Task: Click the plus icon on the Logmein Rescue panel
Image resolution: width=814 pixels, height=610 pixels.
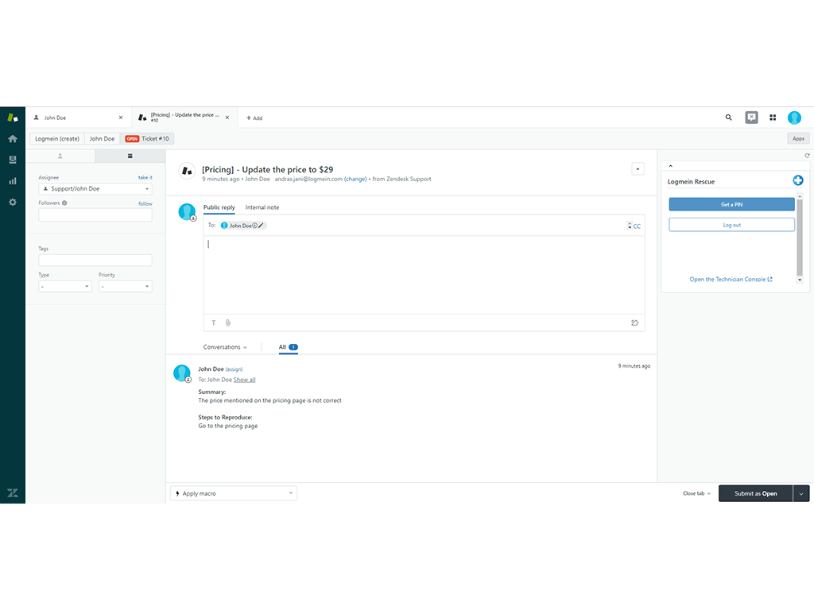Action: point(798,180)
